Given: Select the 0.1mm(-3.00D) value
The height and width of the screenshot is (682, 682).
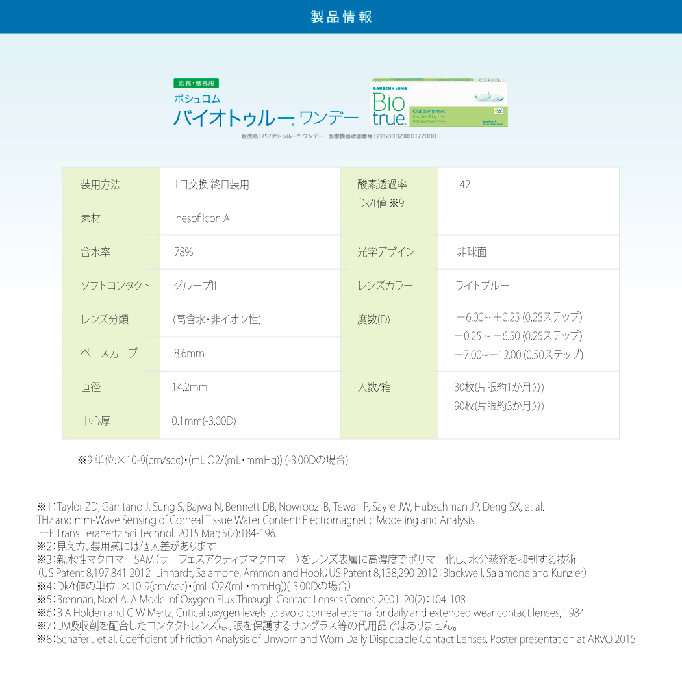Looking at the screenshot, I should click(x=204, y=421).
